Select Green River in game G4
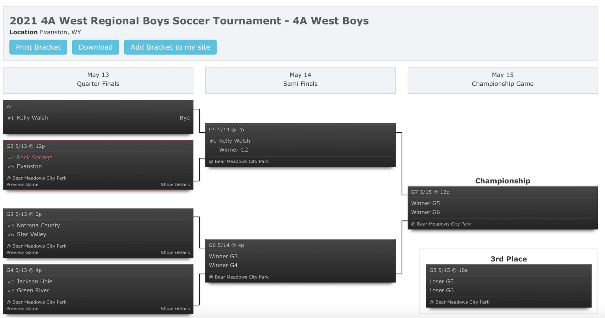 coord(33,291)
